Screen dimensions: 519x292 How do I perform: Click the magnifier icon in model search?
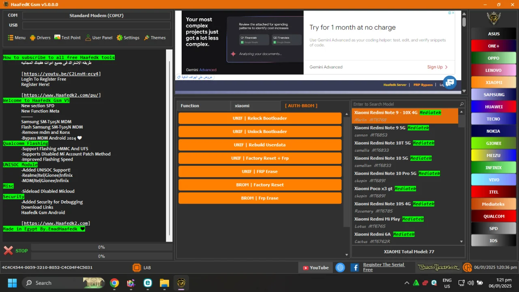click(x=461, y=104)
